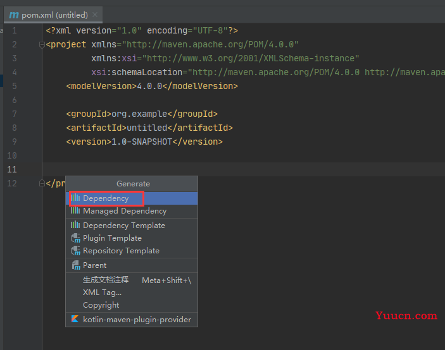Choose Copyright menu entry

pyautogui.click(x=132, y=305)
